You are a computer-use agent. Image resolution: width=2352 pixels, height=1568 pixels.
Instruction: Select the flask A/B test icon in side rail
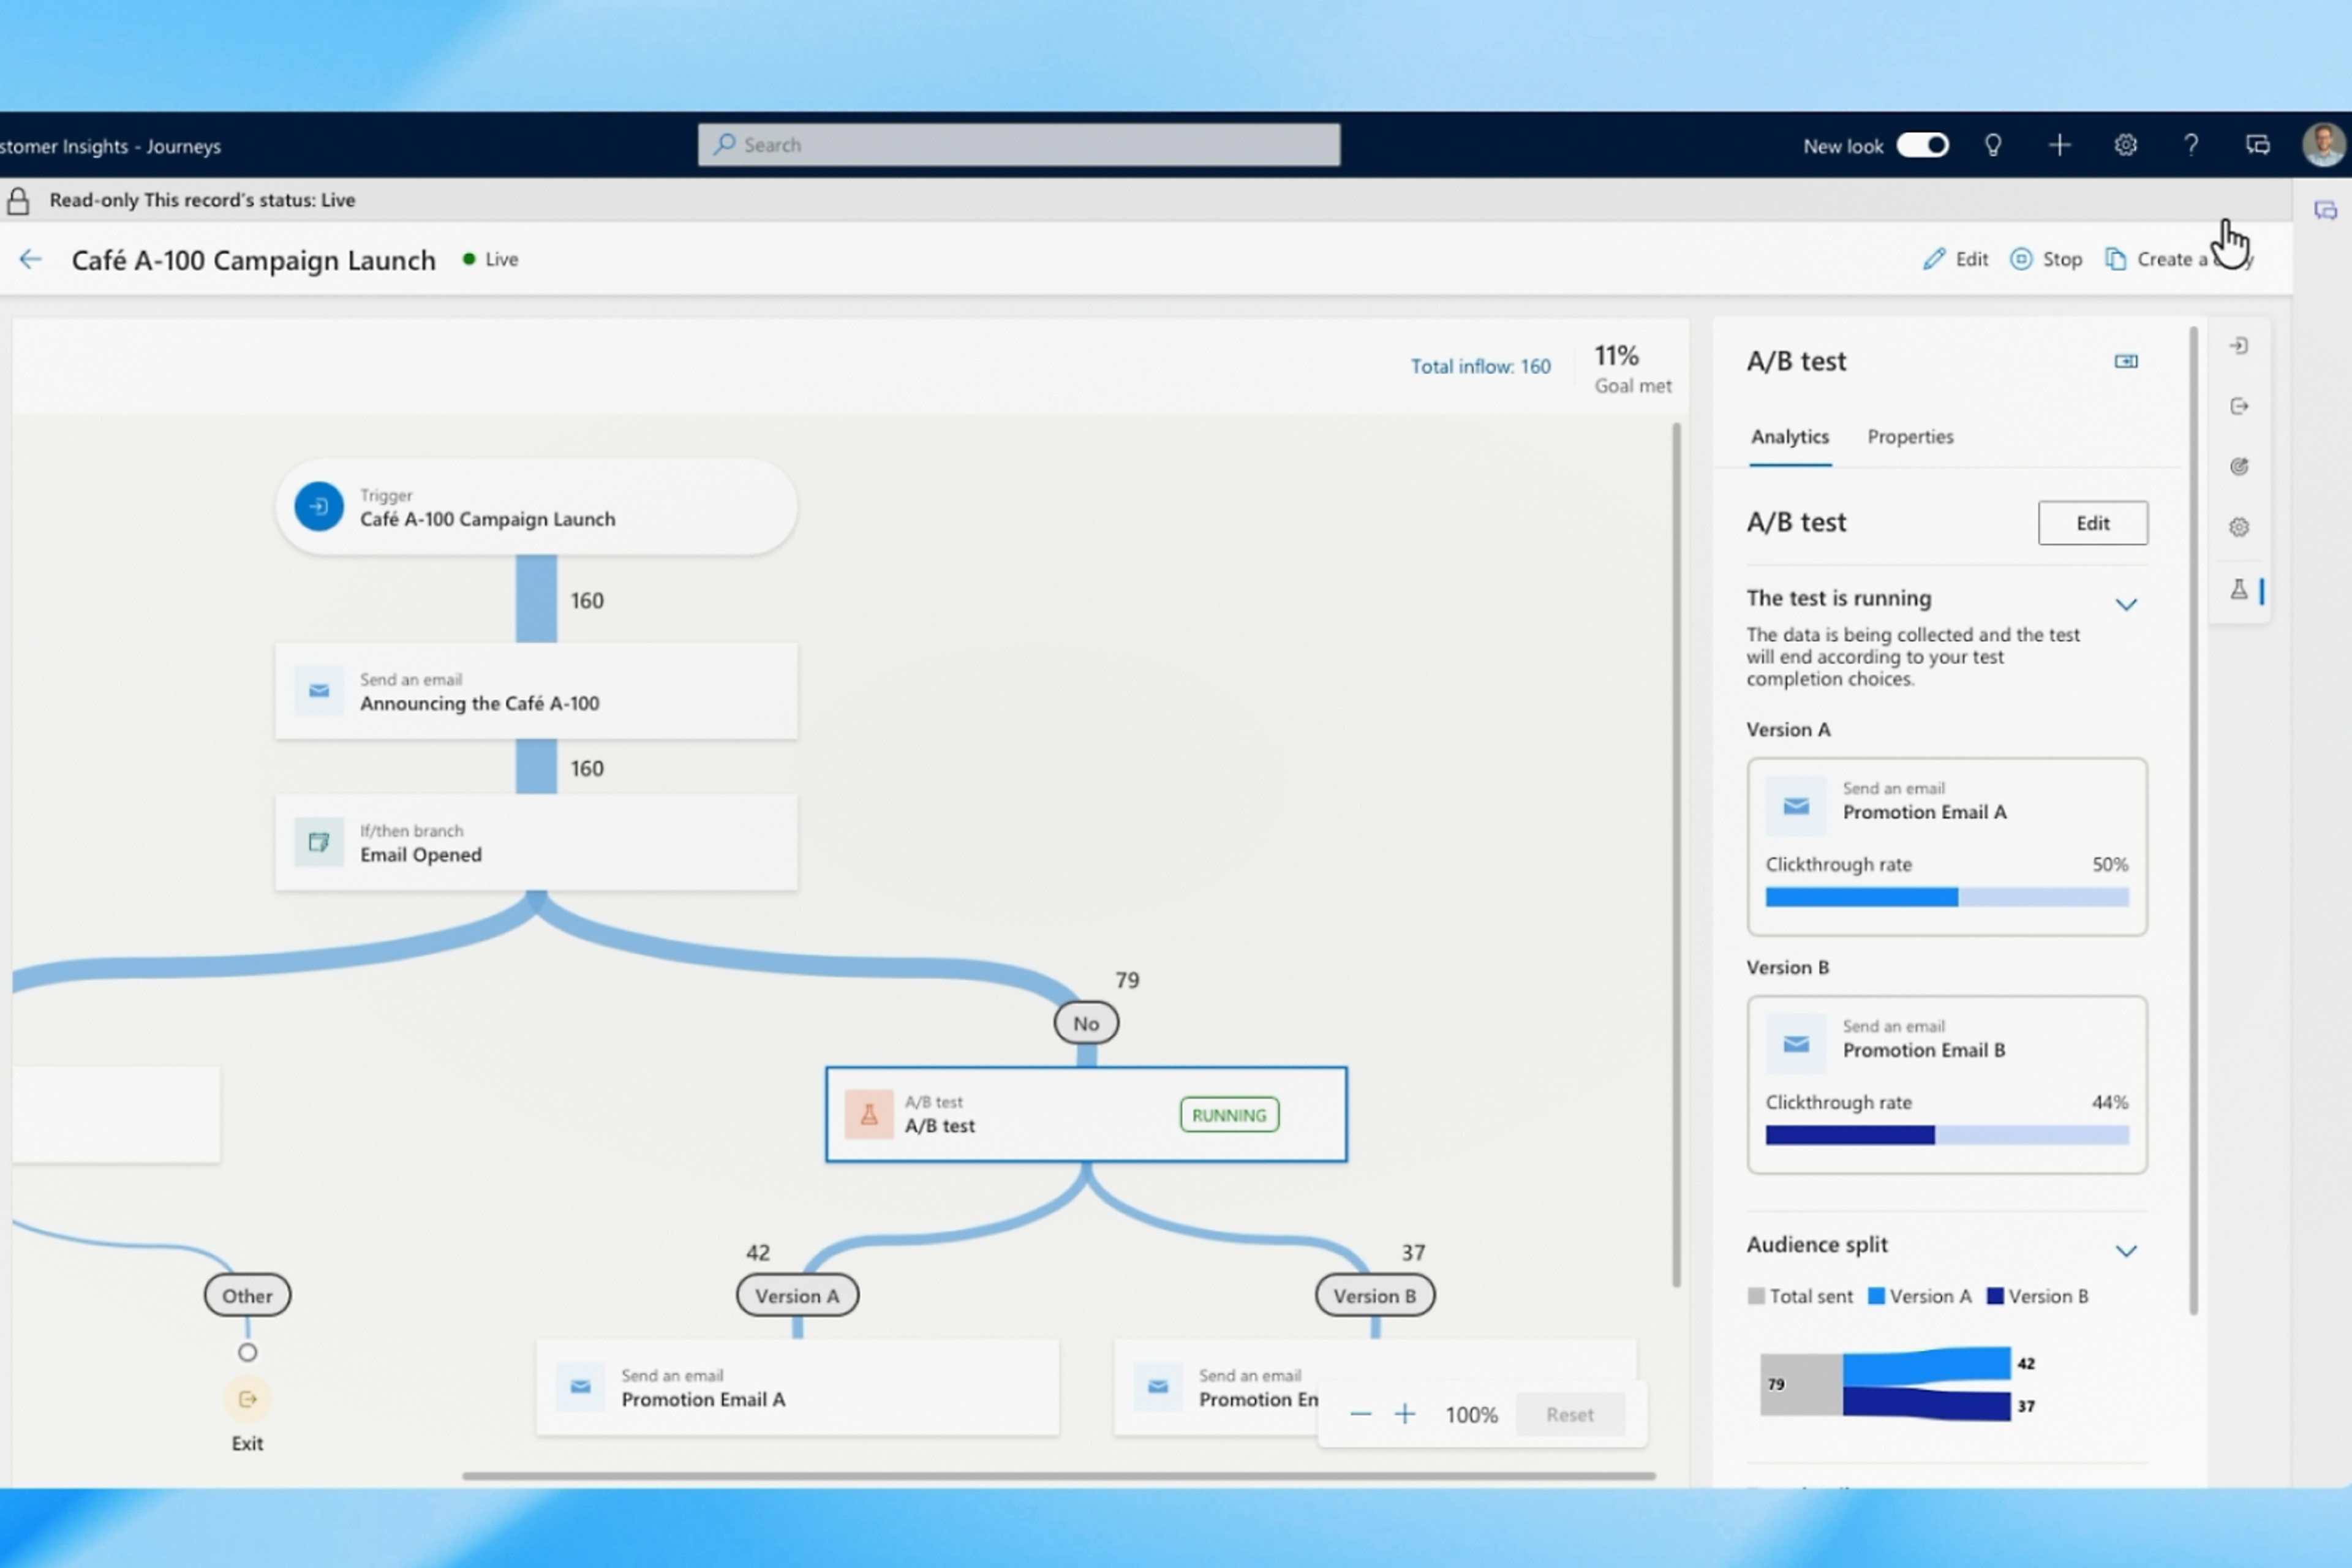2239,590
